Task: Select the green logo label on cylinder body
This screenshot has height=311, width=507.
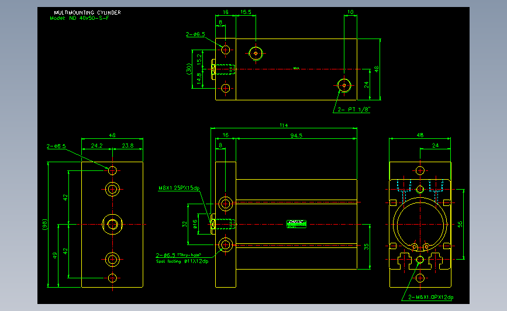Action: pyautogui.click(x=296, y=224)
